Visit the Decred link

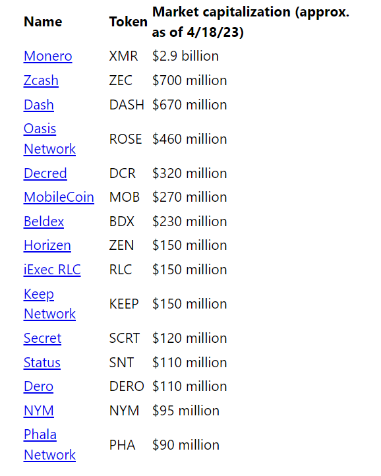click(45, 173)
